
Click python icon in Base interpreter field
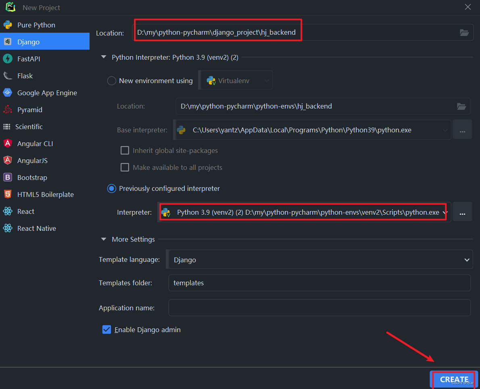click(181, 130)
